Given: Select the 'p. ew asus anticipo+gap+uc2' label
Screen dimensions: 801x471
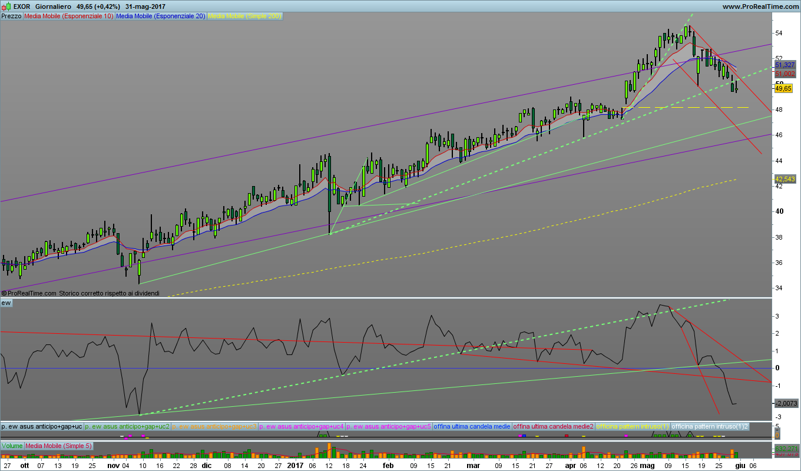Looking at the screenshot, I should (x=127, y=426).
